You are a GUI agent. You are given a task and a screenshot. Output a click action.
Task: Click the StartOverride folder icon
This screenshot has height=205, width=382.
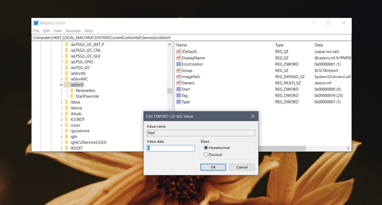(72, 96)
